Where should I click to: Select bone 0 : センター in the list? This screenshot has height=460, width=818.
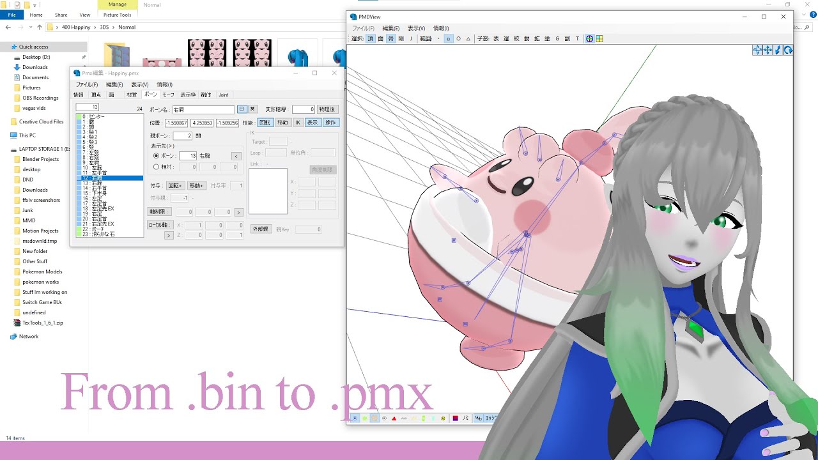(x=109, y=116)
